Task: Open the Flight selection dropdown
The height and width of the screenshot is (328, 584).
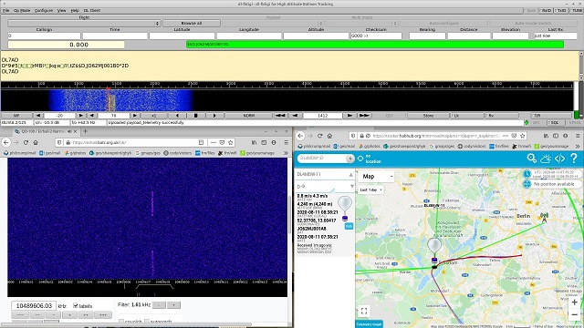Action: click(84, 23)
